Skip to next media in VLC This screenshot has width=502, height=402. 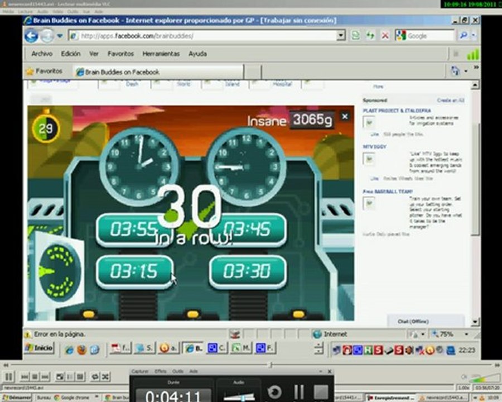point(45,377)
